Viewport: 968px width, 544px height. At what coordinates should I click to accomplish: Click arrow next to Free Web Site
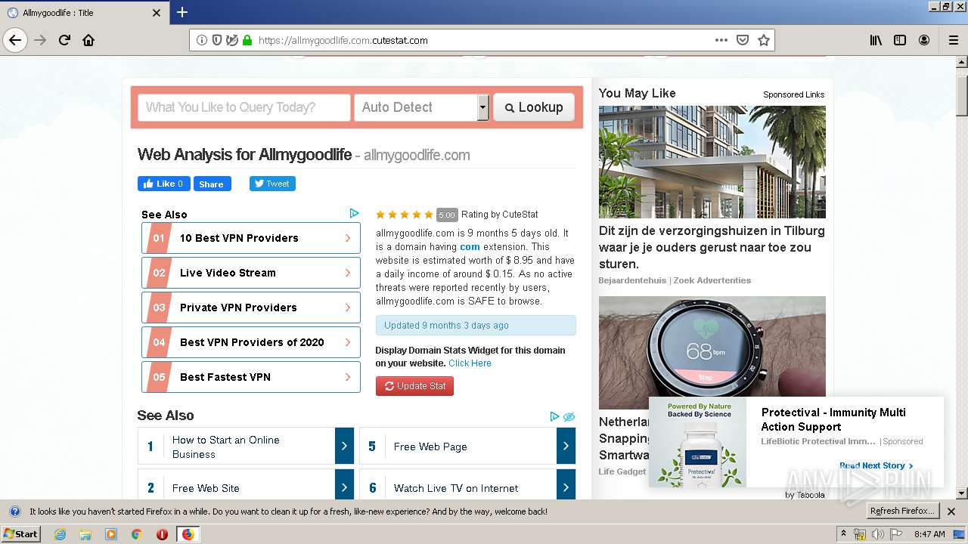point(344,486)
